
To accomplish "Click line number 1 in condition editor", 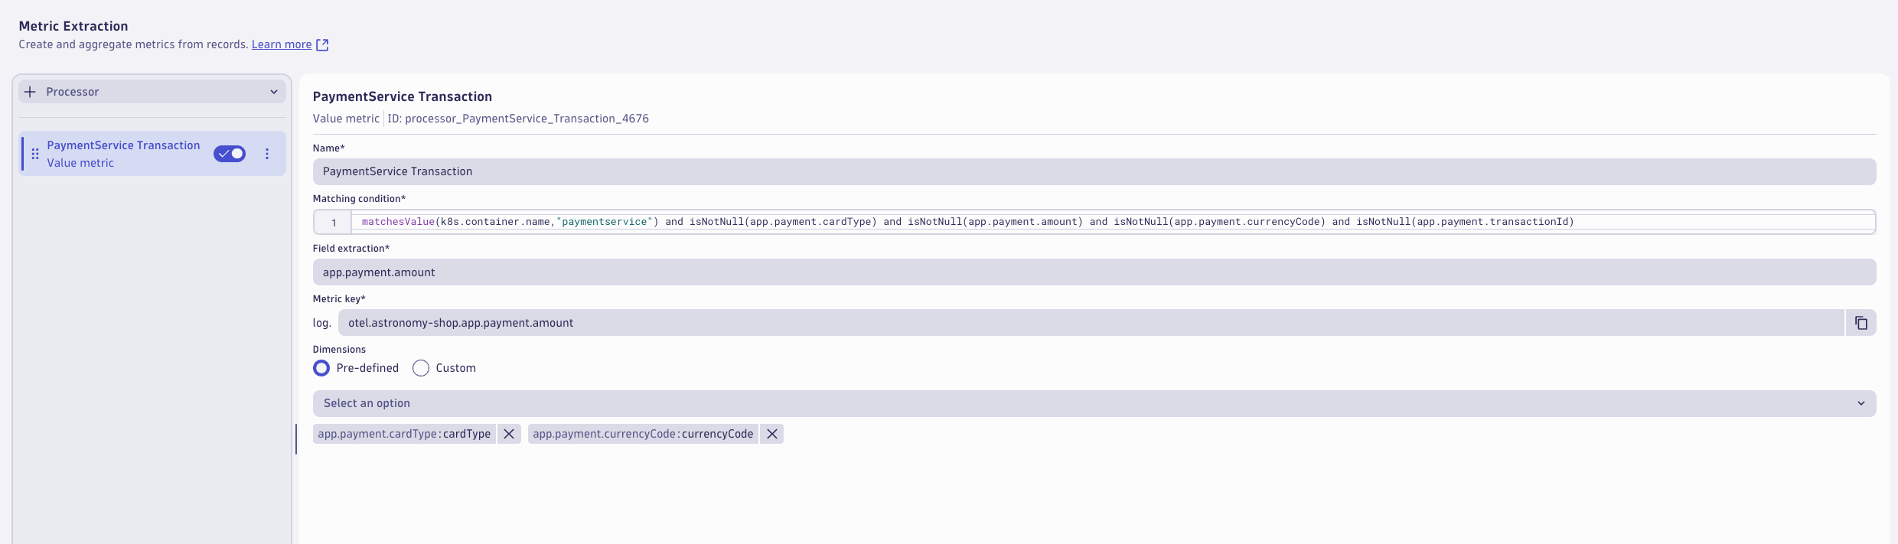I will coord(334,223).
